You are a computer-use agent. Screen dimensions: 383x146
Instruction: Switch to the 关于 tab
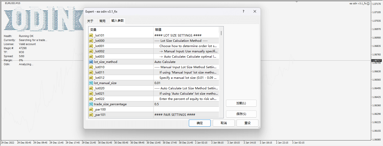[x=91, y=21]
